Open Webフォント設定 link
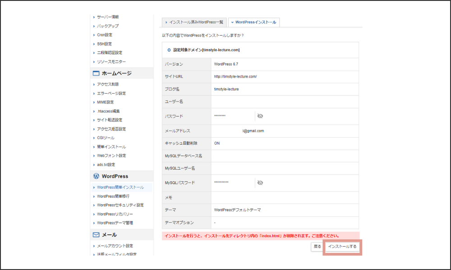 coord(111,156)
